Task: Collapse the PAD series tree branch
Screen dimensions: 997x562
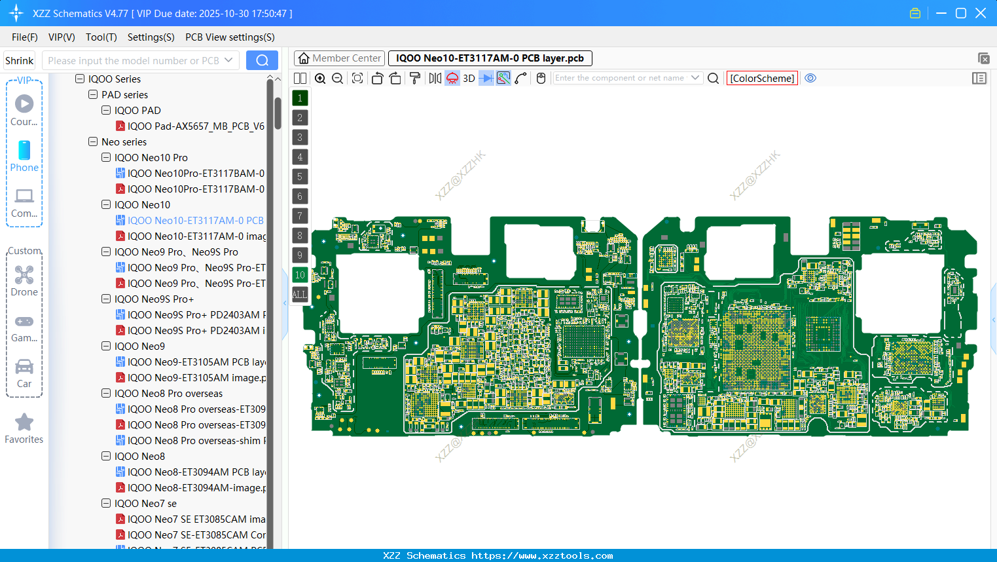Action: (92, 94)
